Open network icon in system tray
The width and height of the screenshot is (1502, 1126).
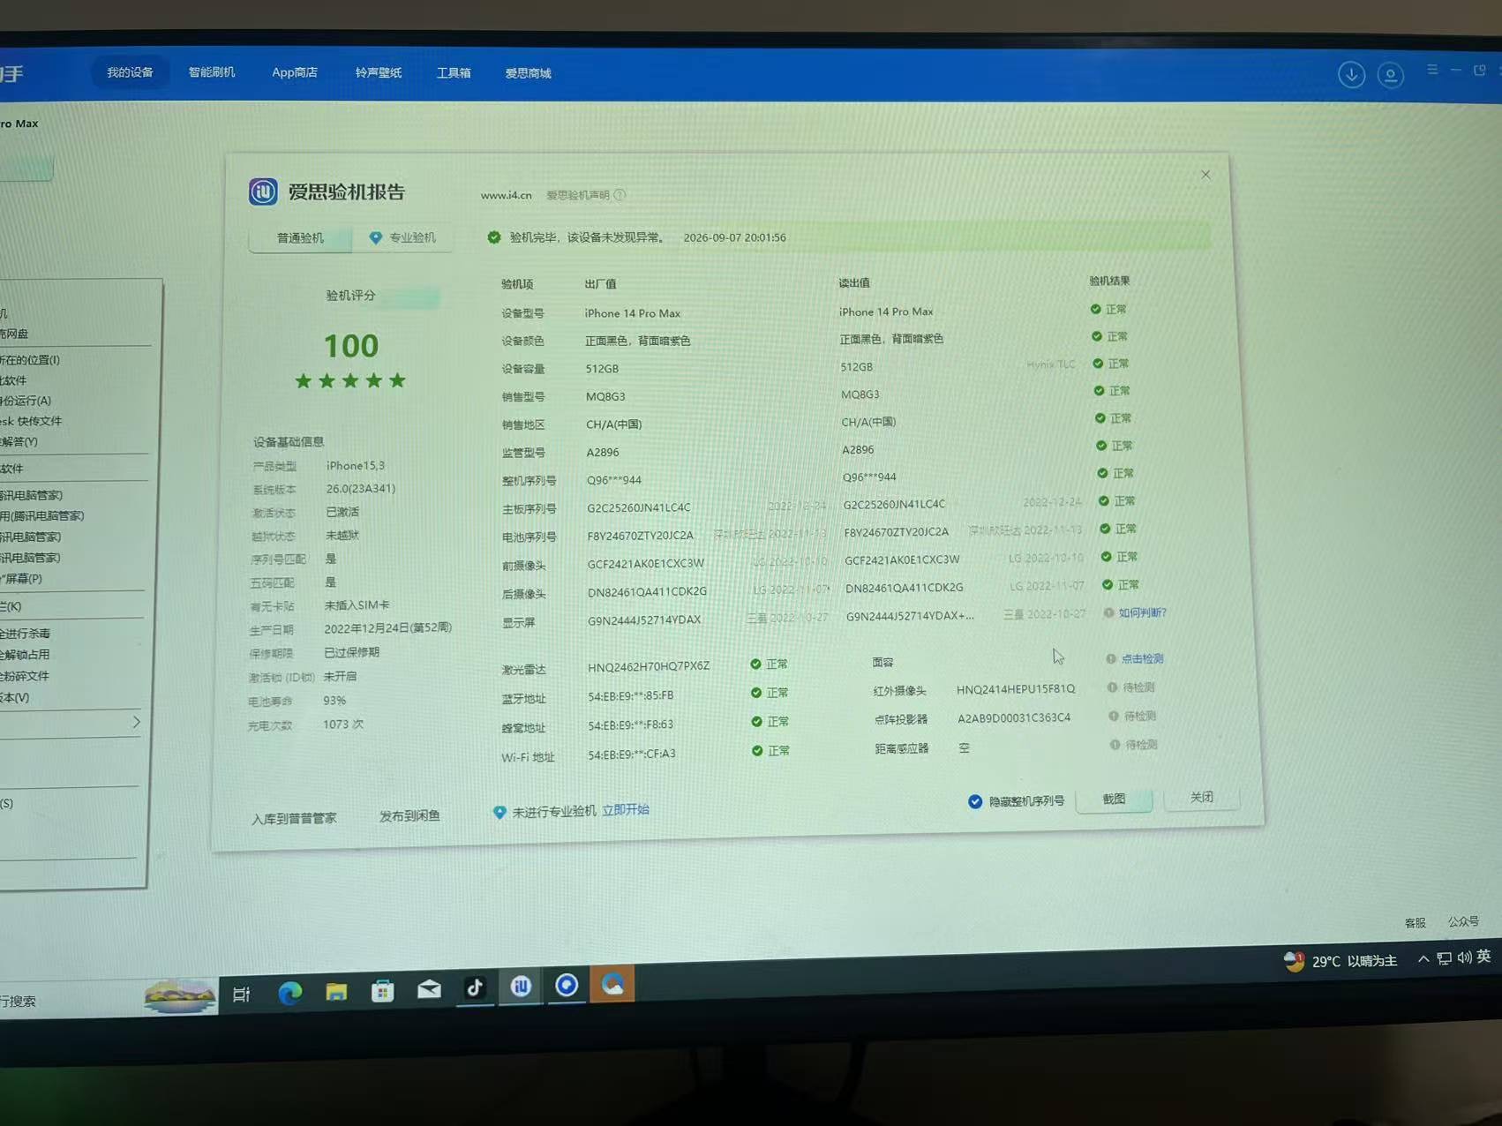tap(1444, 958)
